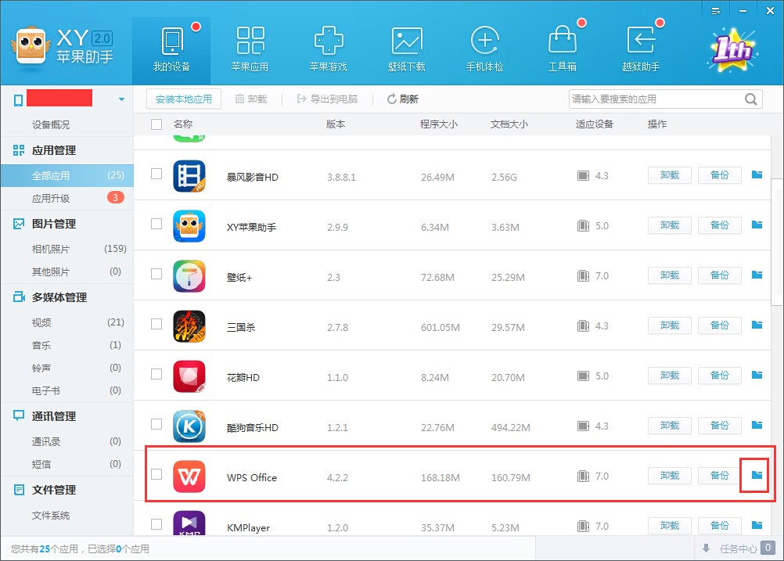The width and height of the screenshot is (784, 561).
Task: Uninstall 暴风影音HD with 卸载 button
Action: click(670, 175)
